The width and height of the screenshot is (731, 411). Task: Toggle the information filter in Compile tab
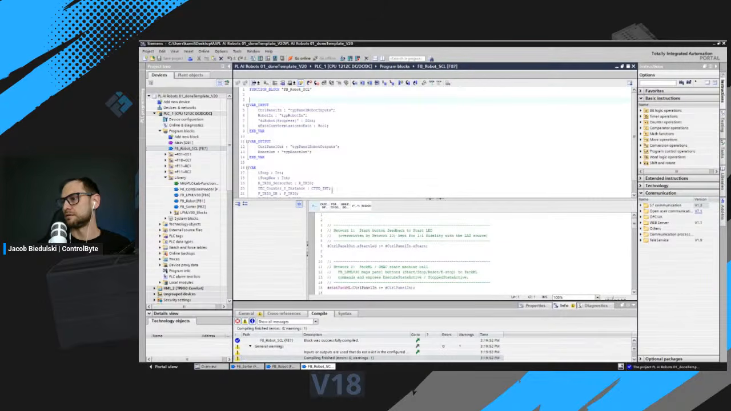click(252, 321)
